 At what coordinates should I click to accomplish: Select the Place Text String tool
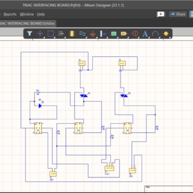tap(145, 34)
